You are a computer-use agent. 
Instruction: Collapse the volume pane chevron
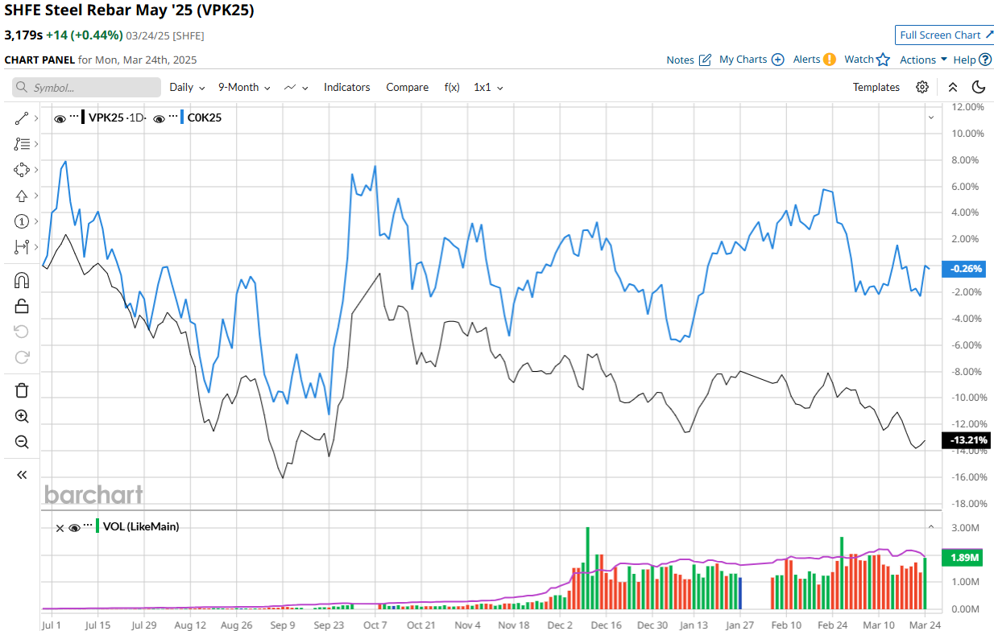click(x=931, y=526)
